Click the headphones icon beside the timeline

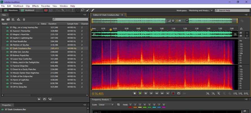tap(241, 29)
